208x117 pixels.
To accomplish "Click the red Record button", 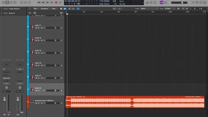I will click(56, 2).
